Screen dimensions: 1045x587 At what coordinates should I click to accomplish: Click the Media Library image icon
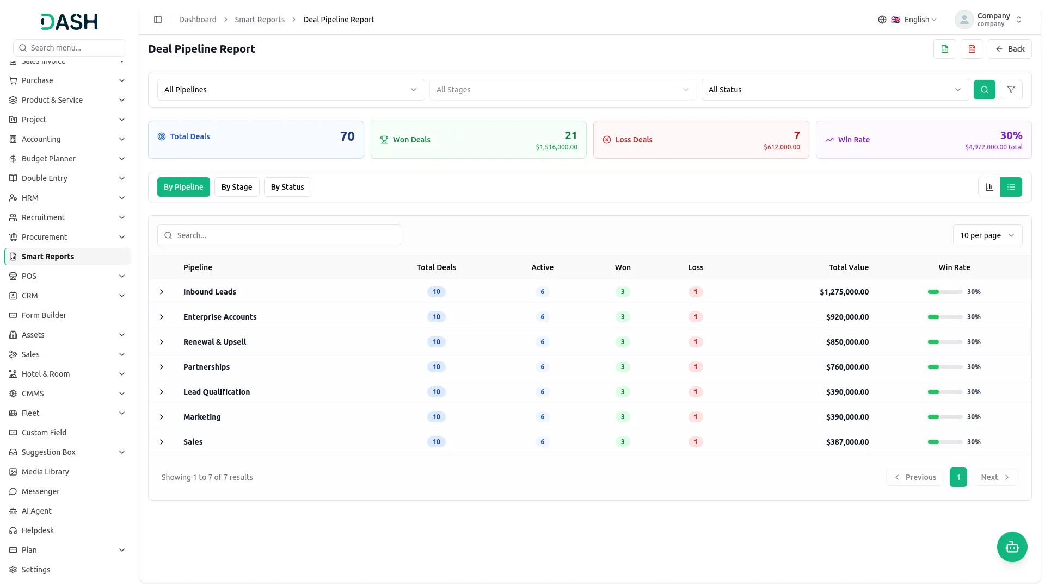coord(13,472)
